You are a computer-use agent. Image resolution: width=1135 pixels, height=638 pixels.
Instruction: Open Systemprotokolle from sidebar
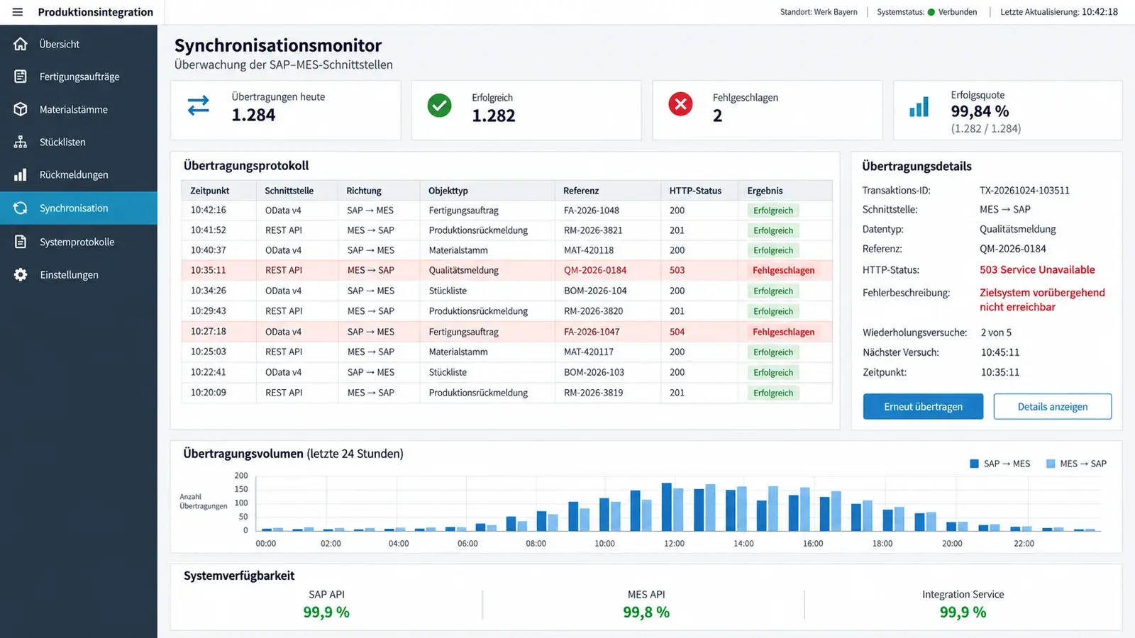pos(79,242)
